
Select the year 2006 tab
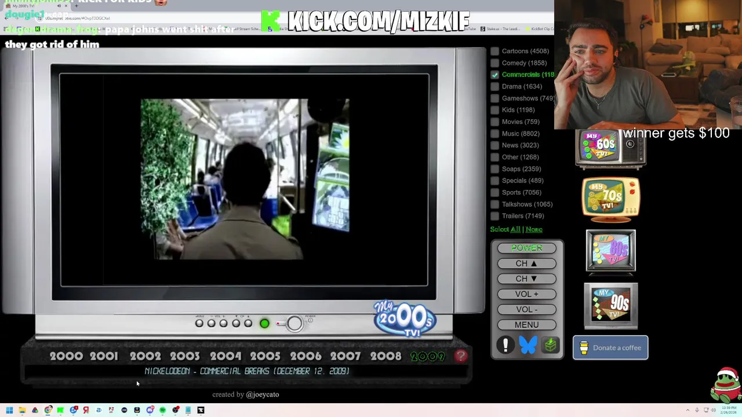point(305,357)
